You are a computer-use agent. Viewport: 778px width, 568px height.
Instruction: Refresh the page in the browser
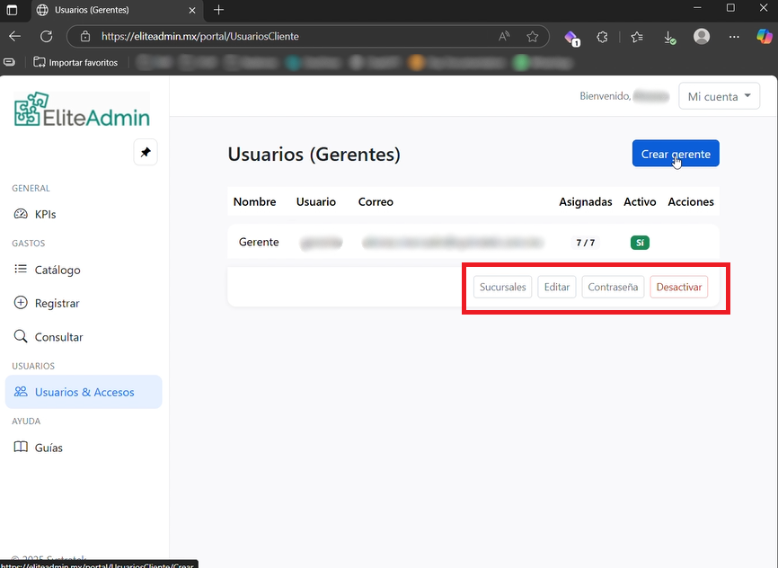pos(46,37)
